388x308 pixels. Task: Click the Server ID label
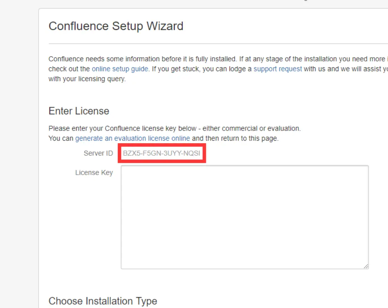pyautogui.click(x=98, y=153)
